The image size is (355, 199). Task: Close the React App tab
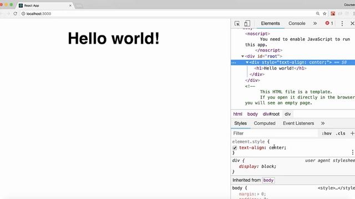[70, 6]
